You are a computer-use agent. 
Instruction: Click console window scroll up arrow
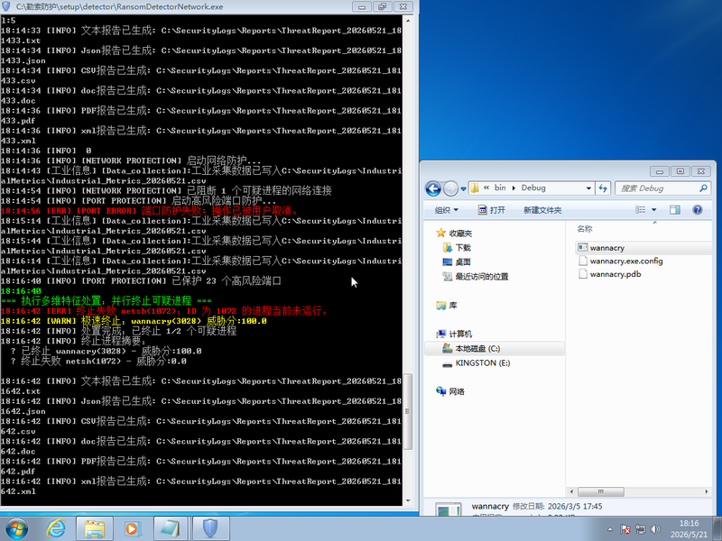click(408, 20)
